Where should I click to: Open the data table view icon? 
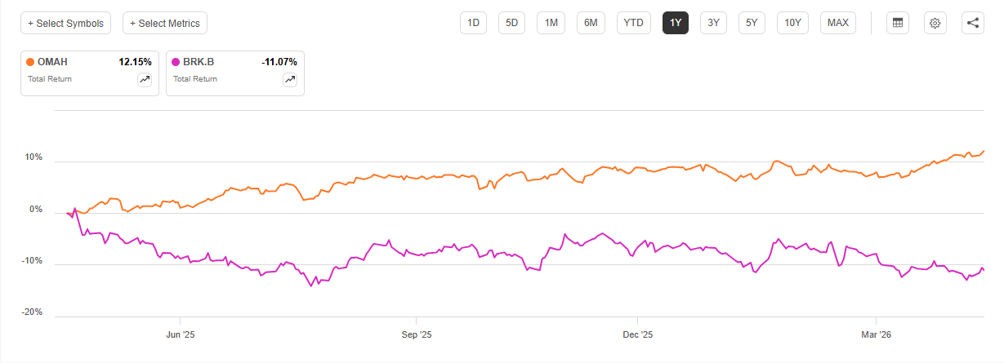pos(898,23)
